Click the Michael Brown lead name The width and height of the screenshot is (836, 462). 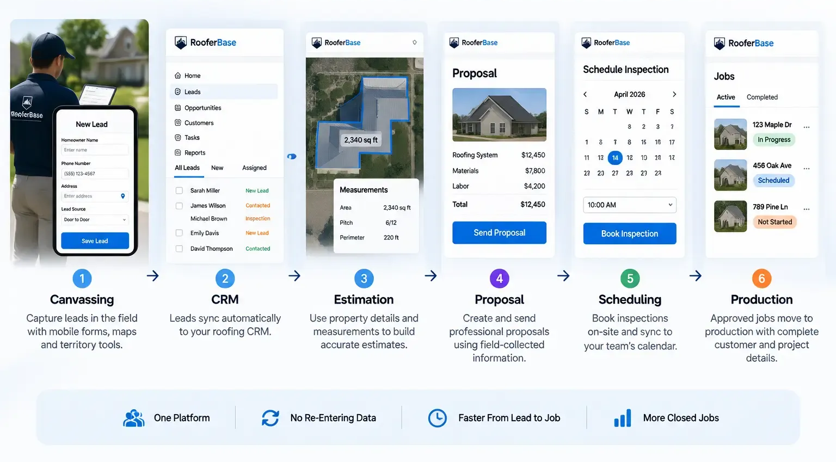(208, 219)
